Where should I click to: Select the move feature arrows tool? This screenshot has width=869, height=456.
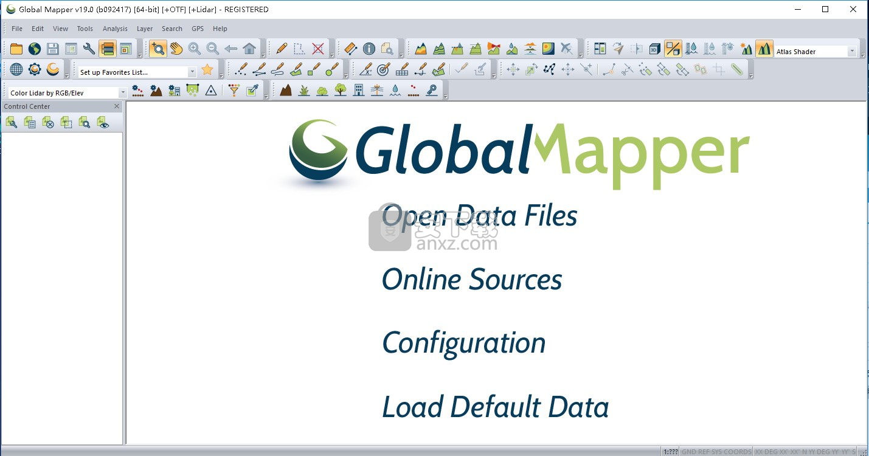513,69
